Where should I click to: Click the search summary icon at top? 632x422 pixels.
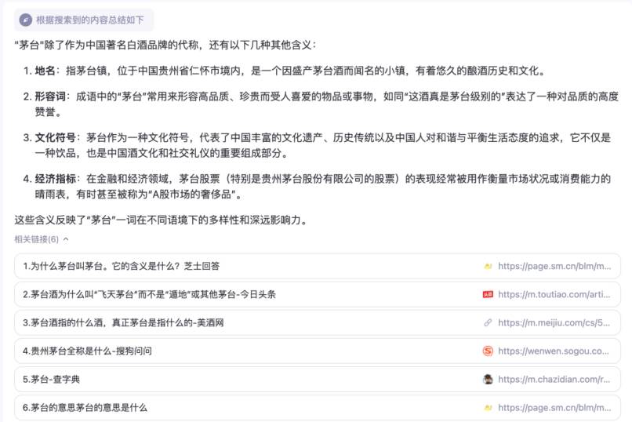[x=26, y=20]
